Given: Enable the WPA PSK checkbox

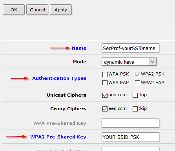Looking at the screenshot, I should [105, 75].
